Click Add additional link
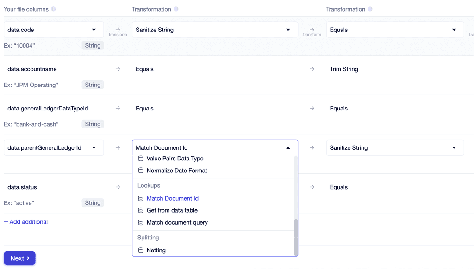Viewport: 474px width, 269px height. pos(26,222)
